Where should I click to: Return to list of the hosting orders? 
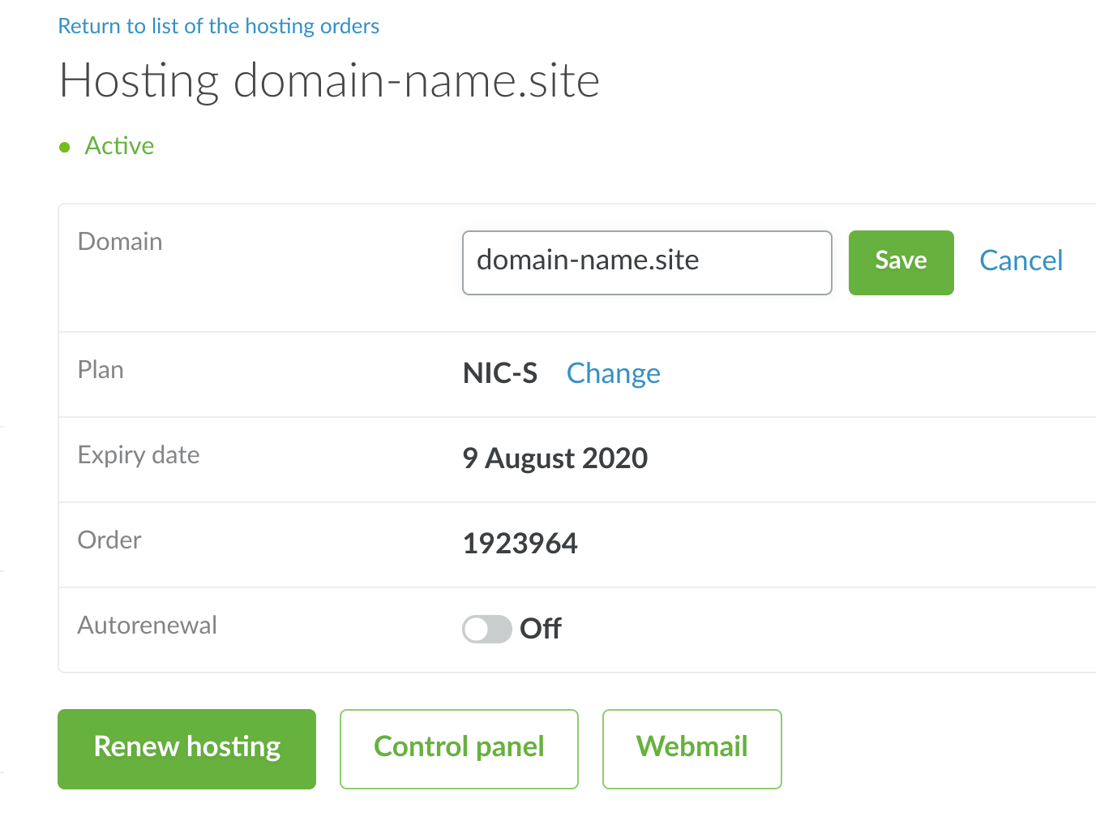(219, 26)
